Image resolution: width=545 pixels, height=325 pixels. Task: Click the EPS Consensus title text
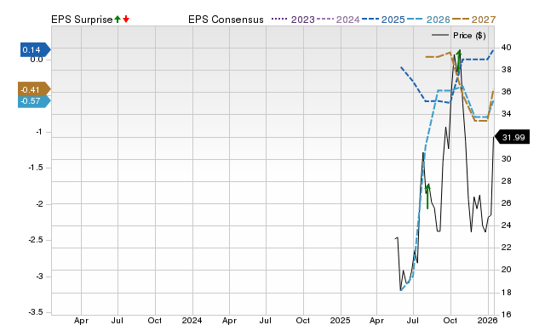(x=226, y=20)
